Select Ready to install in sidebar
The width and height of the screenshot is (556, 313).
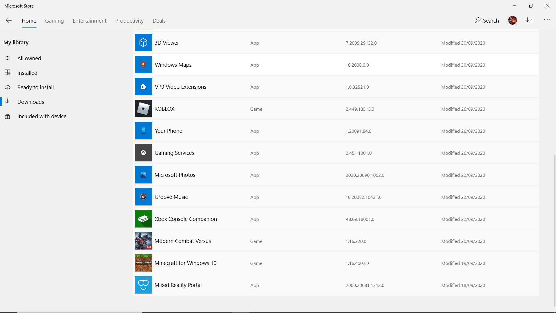[x=36, y=87]
